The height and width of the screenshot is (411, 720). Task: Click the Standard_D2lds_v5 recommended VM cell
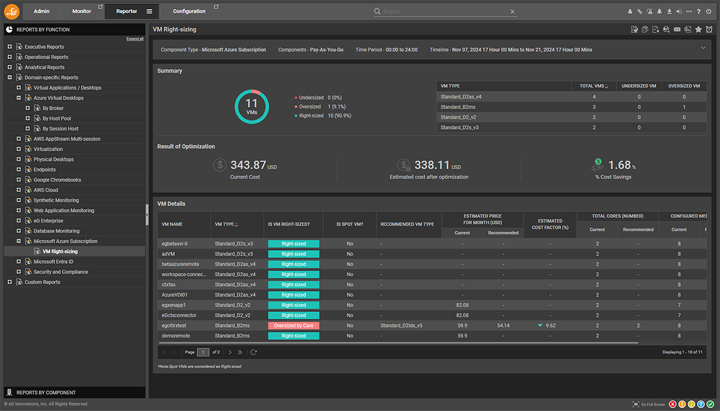coord(401,326)
